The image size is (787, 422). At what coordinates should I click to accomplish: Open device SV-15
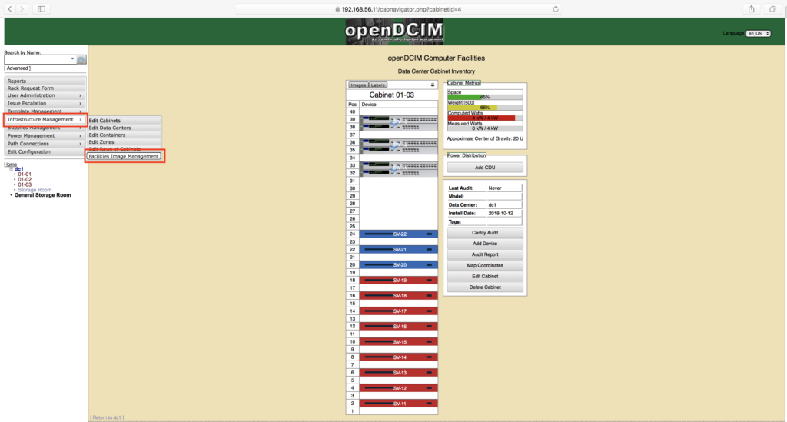point(399,342)
